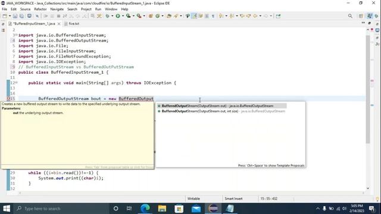Run the program with green Run button
This screenshot has height=214, width=381.
pyautogui.click(x=118, y=16)
